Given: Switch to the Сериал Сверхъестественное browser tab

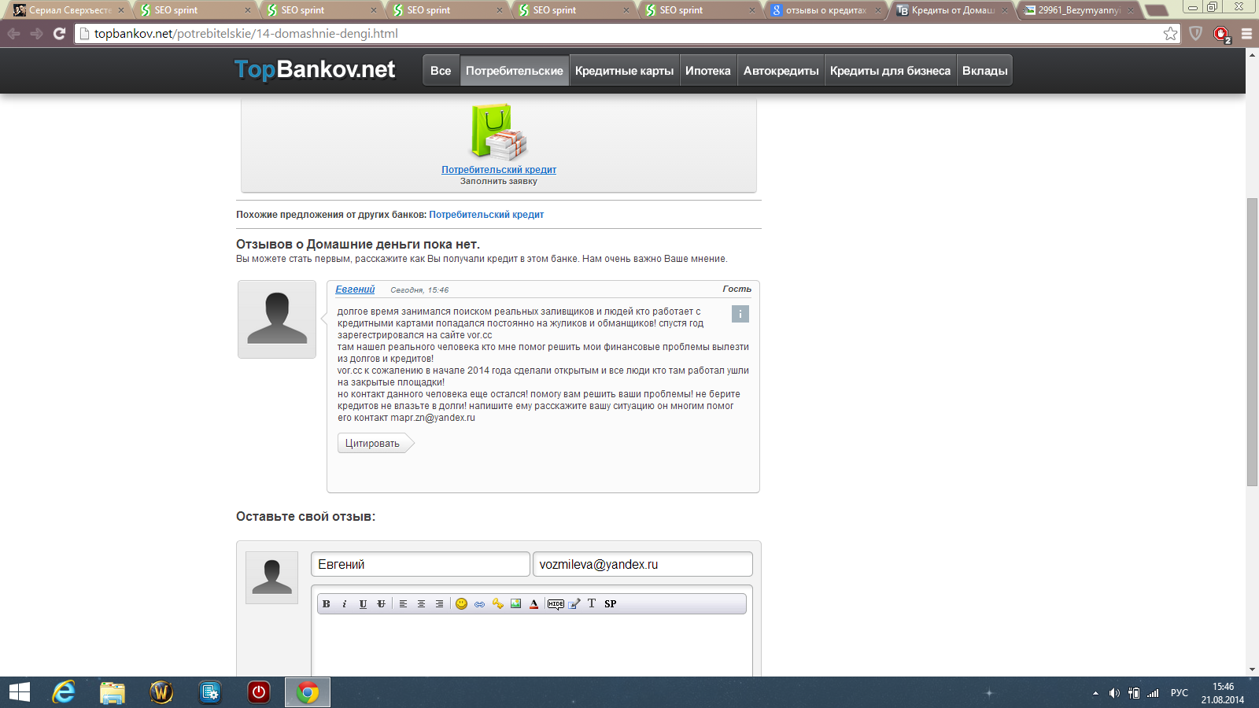Looking at the screenshot, I should (x=69, y=10).
